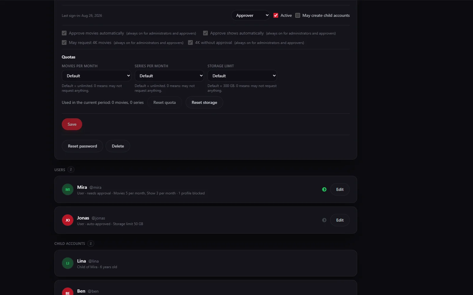
Task: Toggle May request 4K movies checkbox
Action: 64,42
